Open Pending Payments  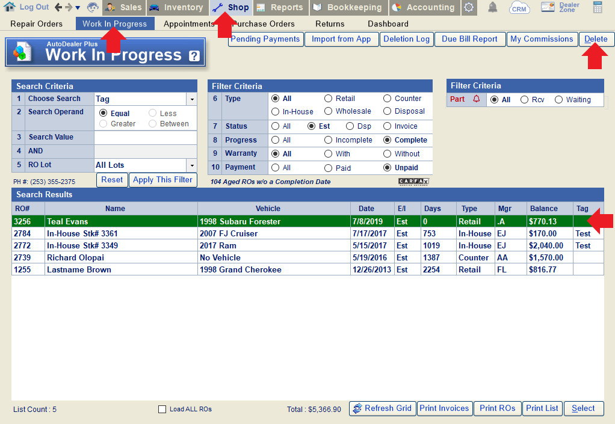(x=265, y=39)
